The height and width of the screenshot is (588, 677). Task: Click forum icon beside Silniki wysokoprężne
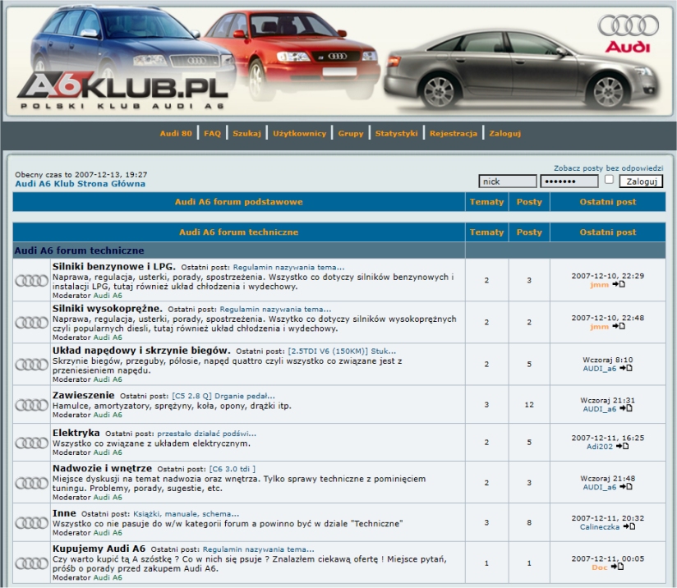tap(31, 323)
